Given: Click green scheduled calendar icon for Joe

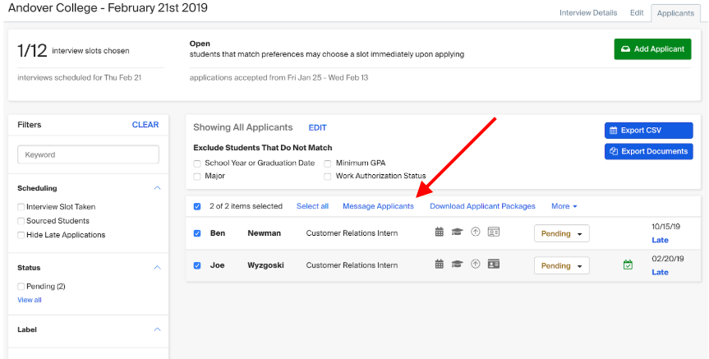Looking at the screenshot, I should tap(628, 265).
